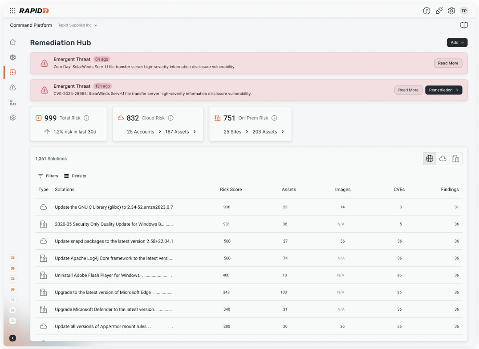Open the glibc update solution row
Viewport: 479px width, 349px height.
pos(114,207)
